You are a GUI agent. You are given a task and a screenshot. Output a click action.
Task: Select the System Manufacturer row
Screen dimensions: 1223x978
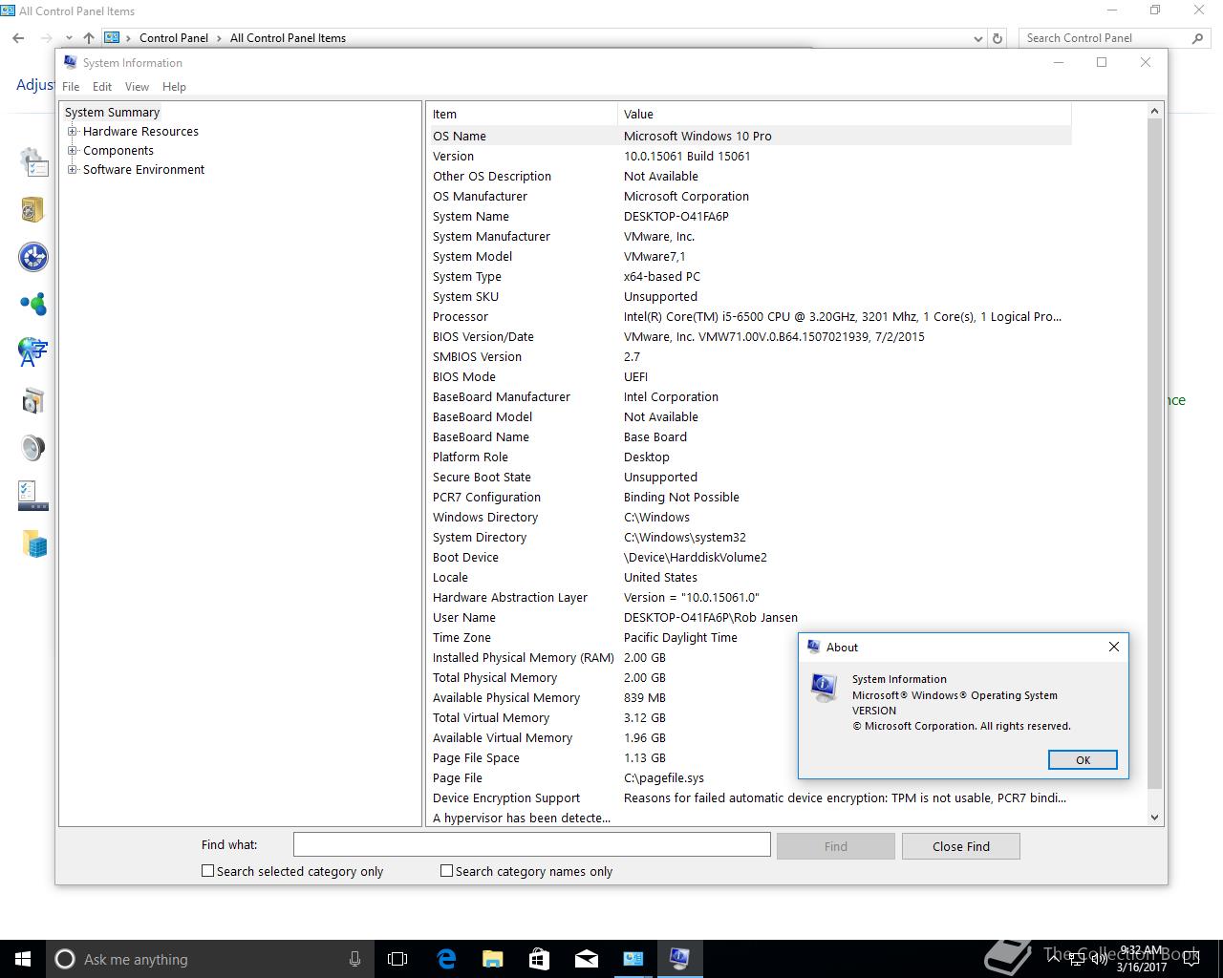pos(750,236)
